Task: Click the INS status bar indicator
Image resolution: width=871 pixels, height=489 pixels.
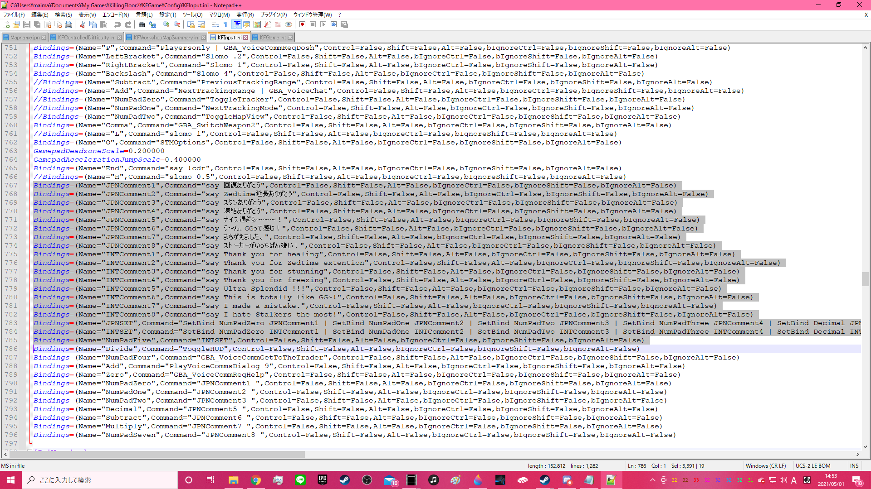Action: (x=854, y=465)
